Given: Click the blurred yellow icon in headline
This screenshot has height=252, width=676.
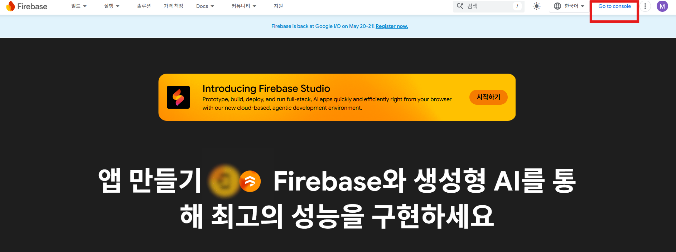Looking at the screenshot, I should pos(224,181).
